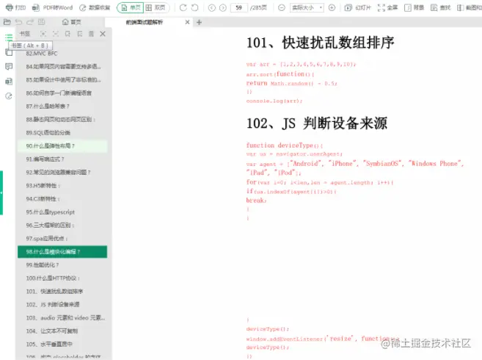
Task: Select bookmark 90.什么是弹性布局
Action: point(62,146)
